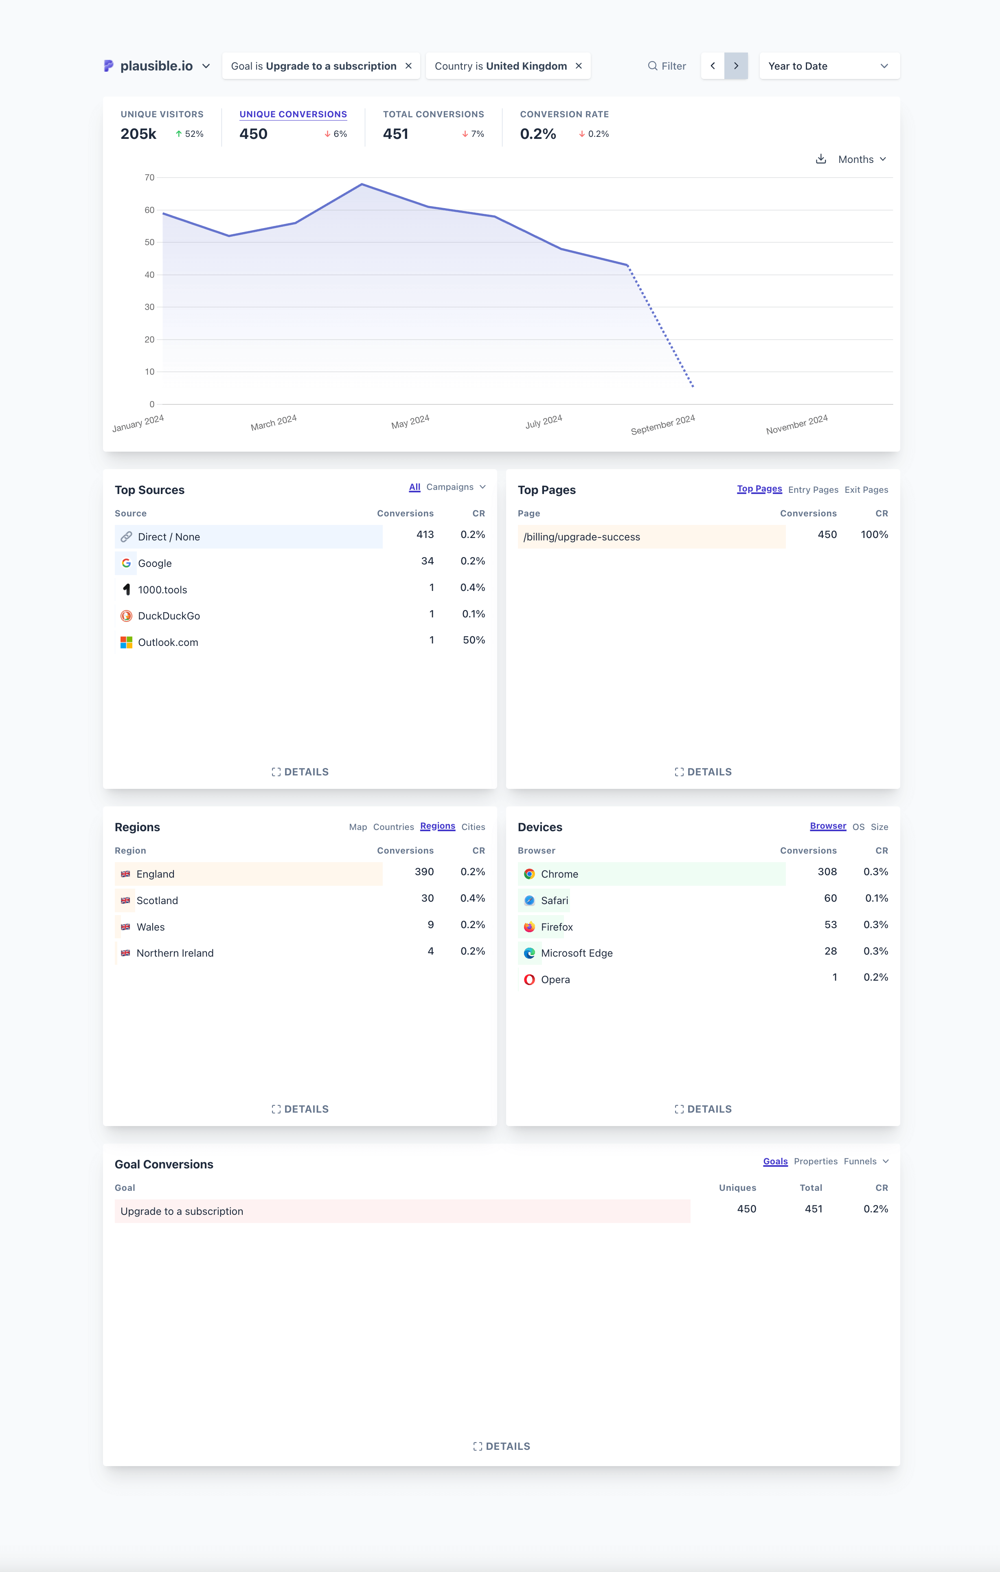Click the DuckDuckGo source icon
Viewport: 1000px width, 1572px height.
click(127, 616)
